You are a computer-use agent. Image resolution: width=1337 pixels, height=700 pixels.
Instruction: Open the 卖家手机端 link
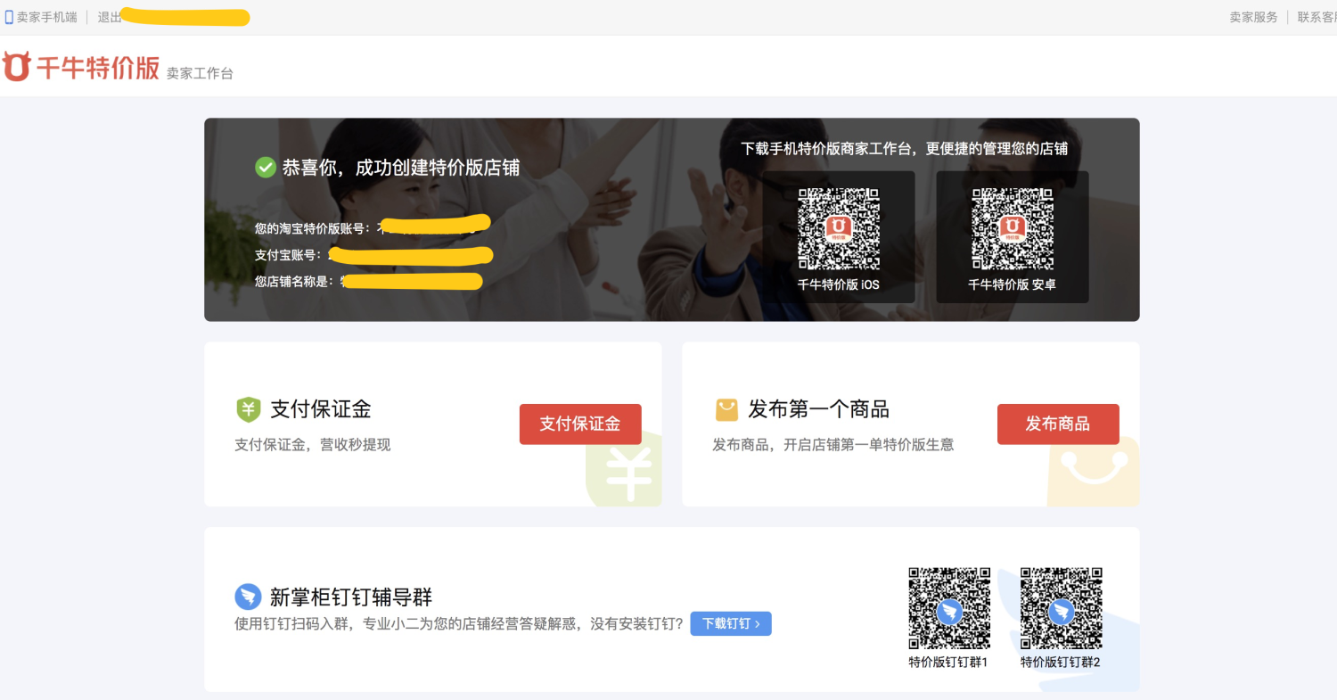[46, 17]
